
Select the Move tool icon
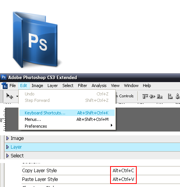[x=10, y=96]
